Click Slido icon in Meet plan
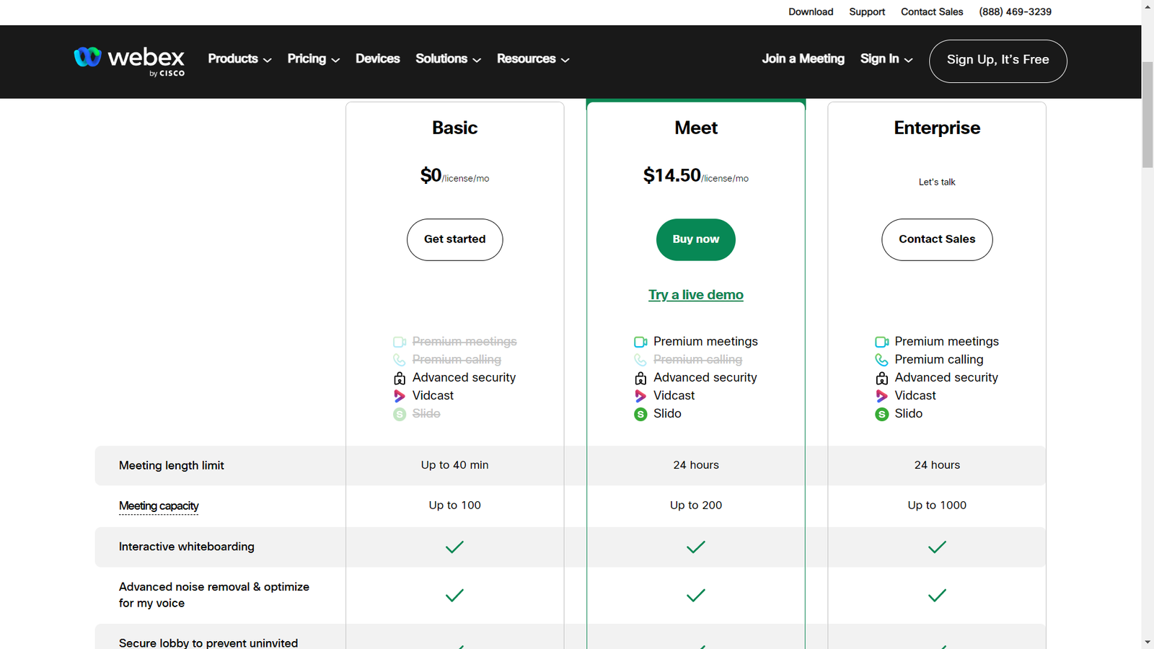Image resolution: width=1154 pixels, height=649 pixels. point(640,414)
